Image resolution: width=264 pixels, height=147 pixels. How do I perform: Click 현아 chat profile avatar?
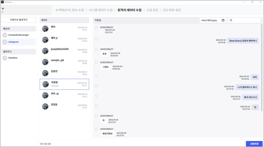pyautogui.click(x=45, y=29)
